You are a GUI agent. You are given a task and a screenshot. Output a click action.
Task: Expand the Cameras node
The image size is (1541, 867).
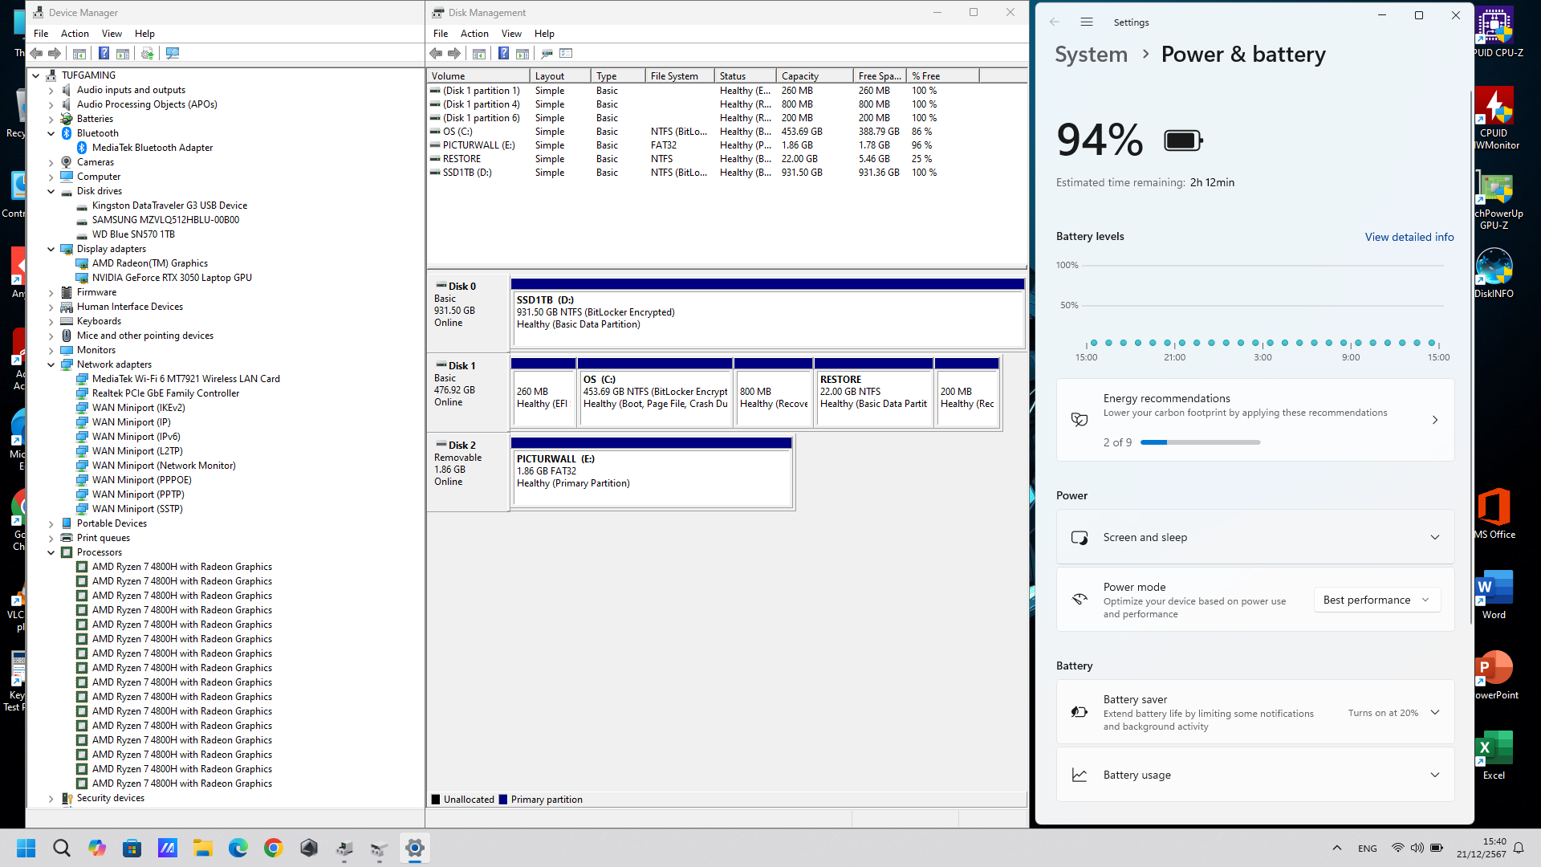click(x=51, y=162)
